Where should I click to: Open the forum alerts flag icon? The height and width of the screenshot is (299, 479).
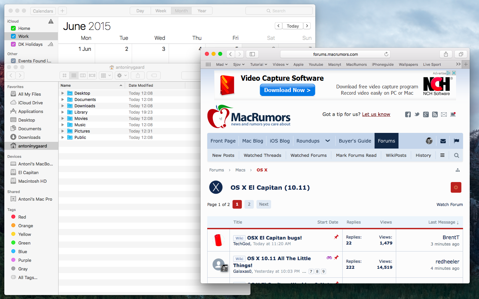pos(456,141)
